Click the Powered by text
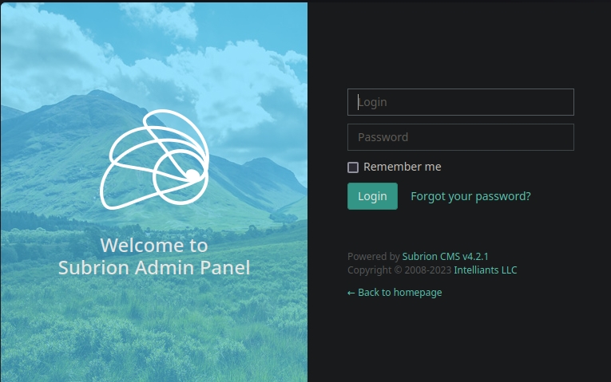 coord(373,257)
